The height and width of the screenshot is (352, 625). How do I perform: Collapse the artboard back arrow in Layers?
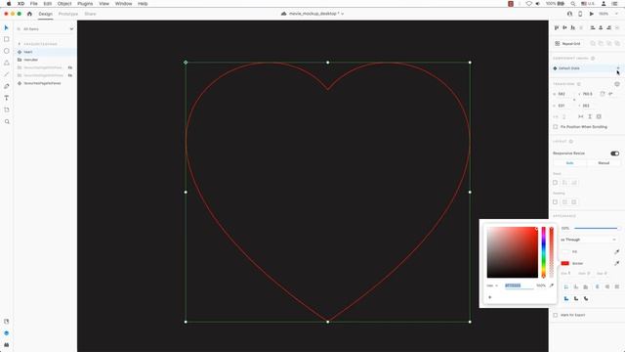pyautogui.click(x=20, y=44)
